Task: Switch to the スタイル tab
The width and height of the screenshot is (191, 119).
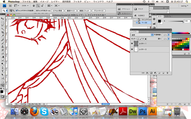Action: 168,16
